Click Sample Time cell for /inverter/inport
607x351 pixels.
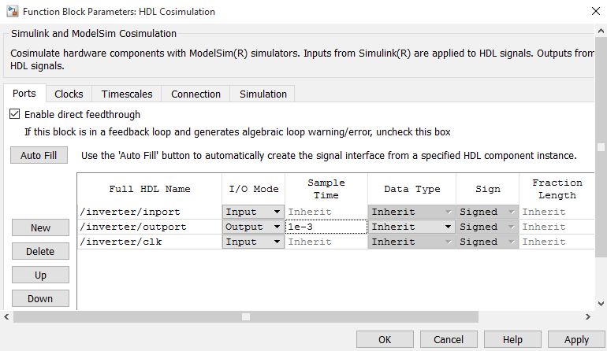coord(326,212)
